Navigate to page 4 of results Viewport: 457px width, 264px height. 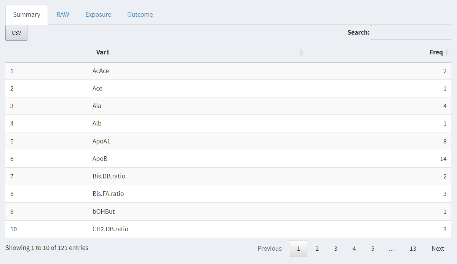[x=354, y=248]
